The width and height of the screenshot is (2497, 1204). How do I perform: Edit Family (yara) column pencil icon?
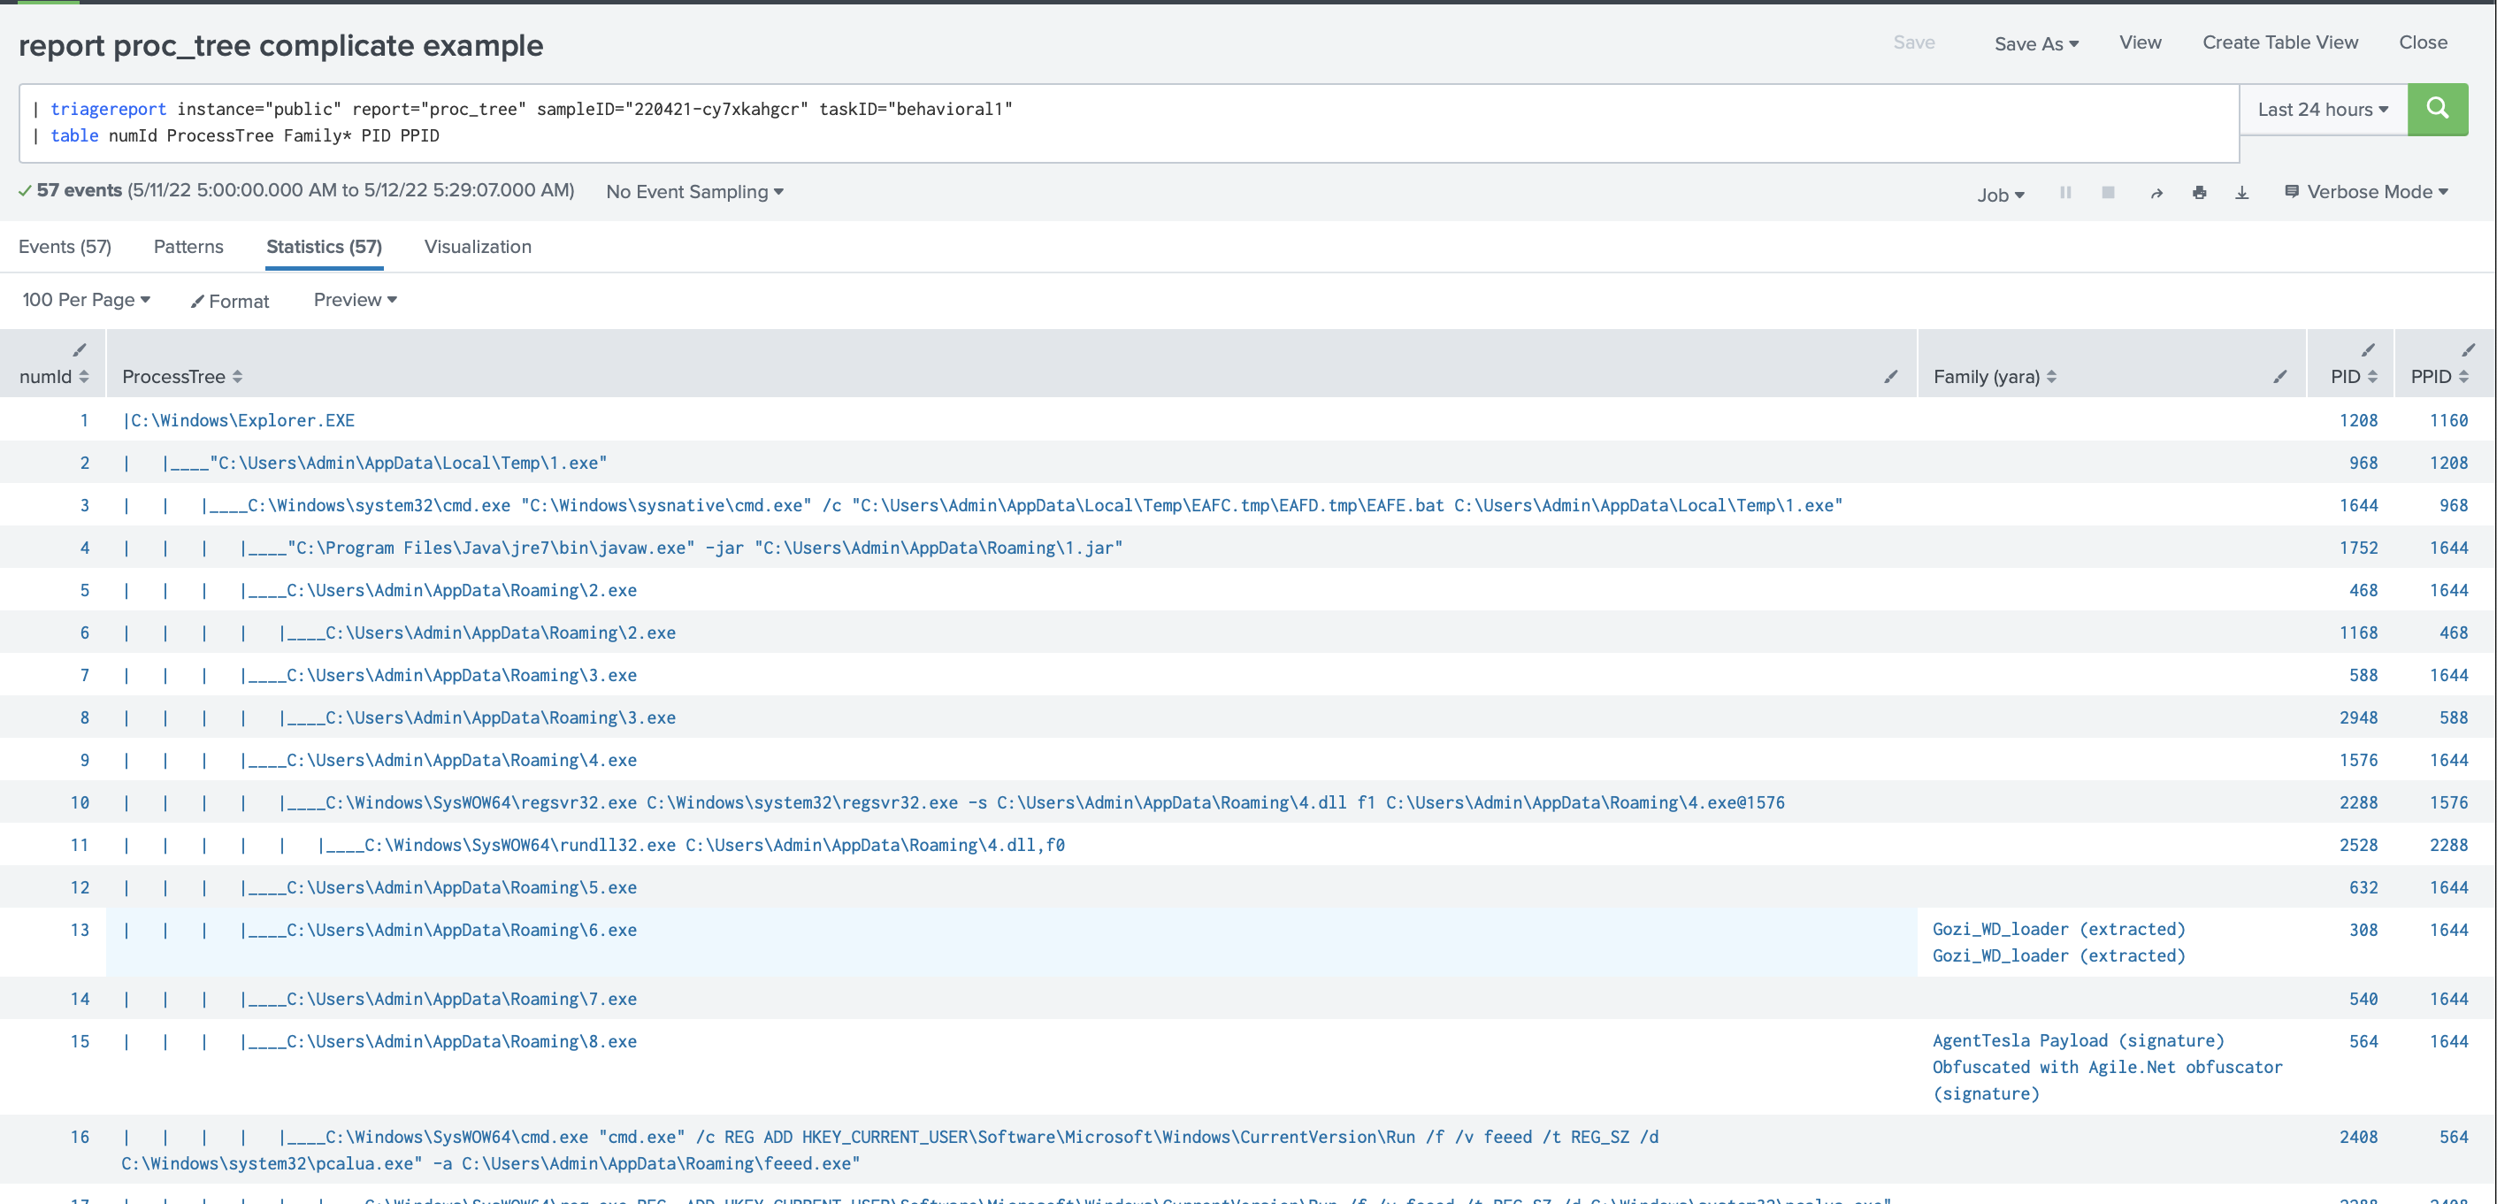coord(2280,376)
